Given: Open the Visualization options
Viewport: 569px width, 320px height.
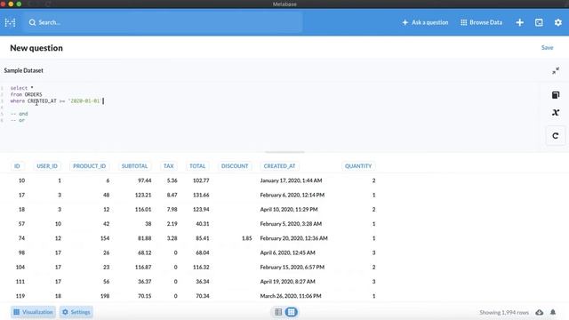Looking at the screenshot, I should 33,312.
